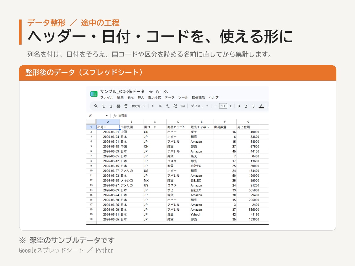Viewport: 355px width, 266px height.
Task: Open the 挿入 menu
Action: click(141, 98)
